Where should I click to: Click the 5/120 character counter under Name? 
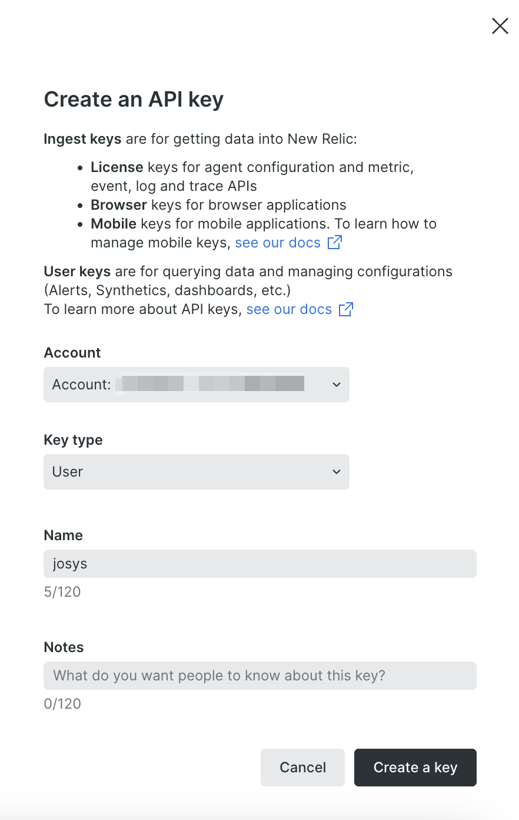(62, 592)
